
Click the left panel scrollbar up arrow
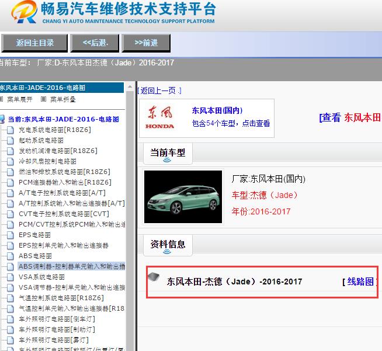coord(130,86)
